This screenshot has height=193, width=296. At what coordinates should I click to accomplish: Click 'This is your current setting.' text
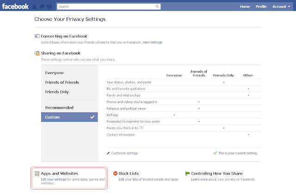(238, 153)
